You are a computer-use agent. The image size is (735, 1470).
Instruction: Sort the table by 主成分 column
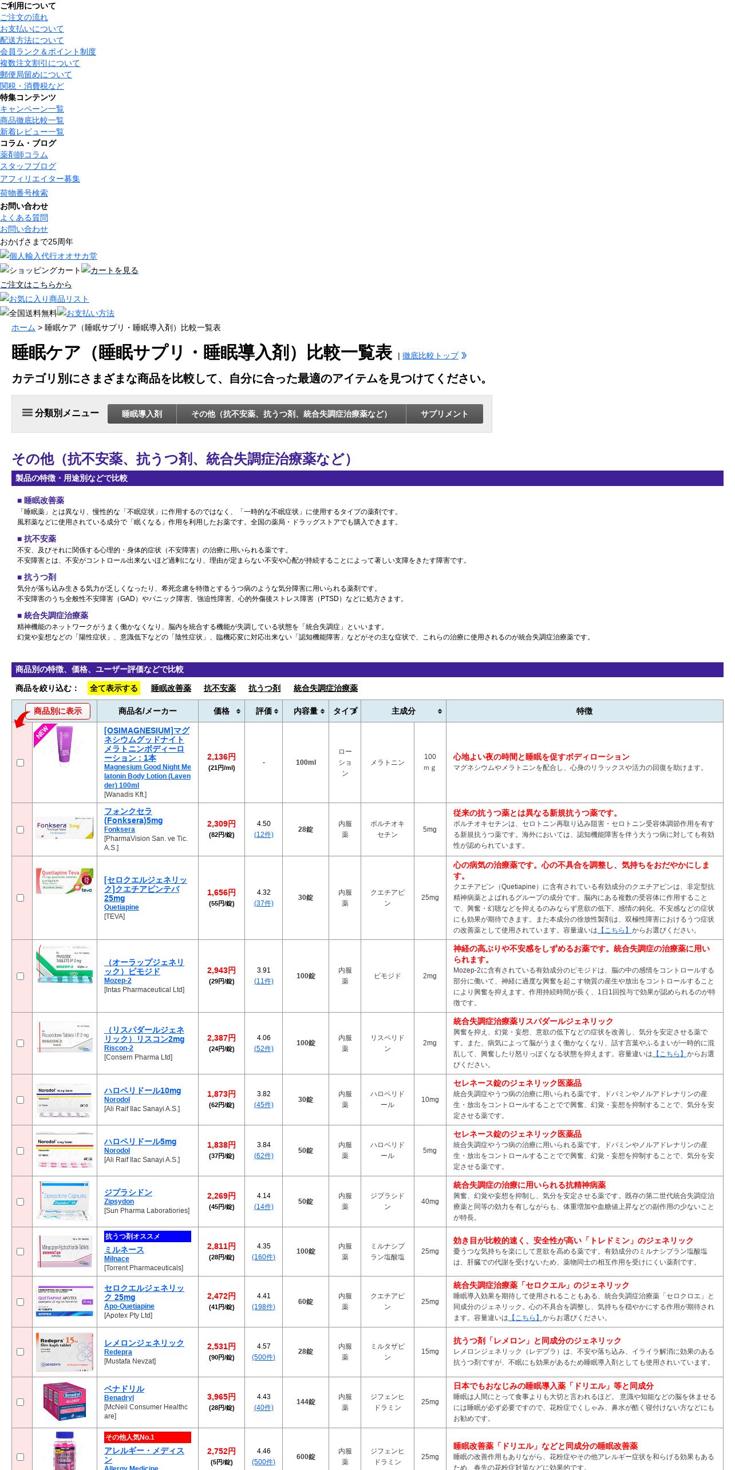point(404,711)
